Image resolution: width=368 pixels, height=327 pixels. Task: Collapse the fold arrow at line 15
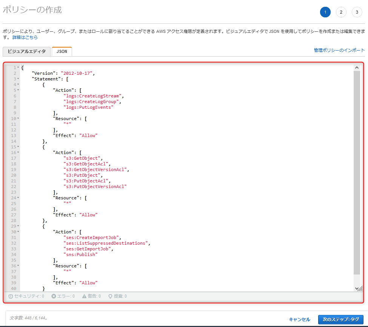[18, 147]
